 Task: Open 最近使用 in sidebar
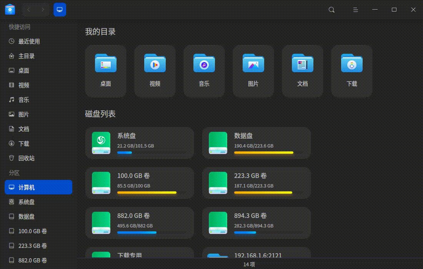click(x=38, y=41)
